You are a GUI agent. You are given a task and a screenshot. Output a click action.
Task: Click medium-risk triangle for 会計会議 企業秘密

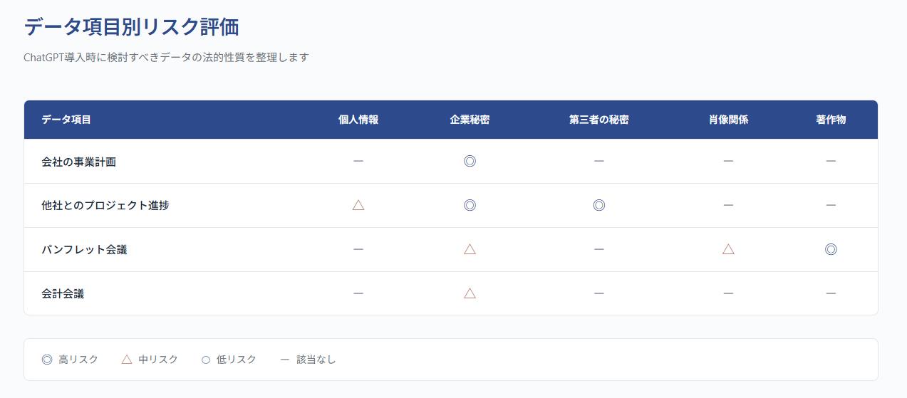pos(470,293)
